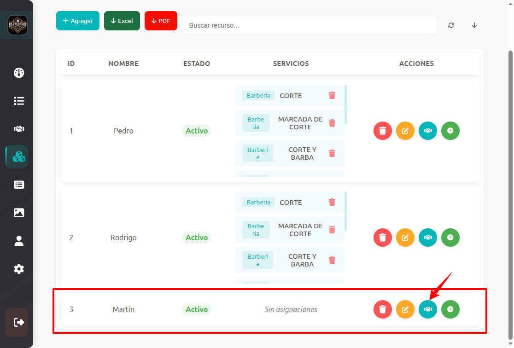This screenshot has height=348, width=514.
Task: Click Pedro's Activo status badge
Action: 197,131
